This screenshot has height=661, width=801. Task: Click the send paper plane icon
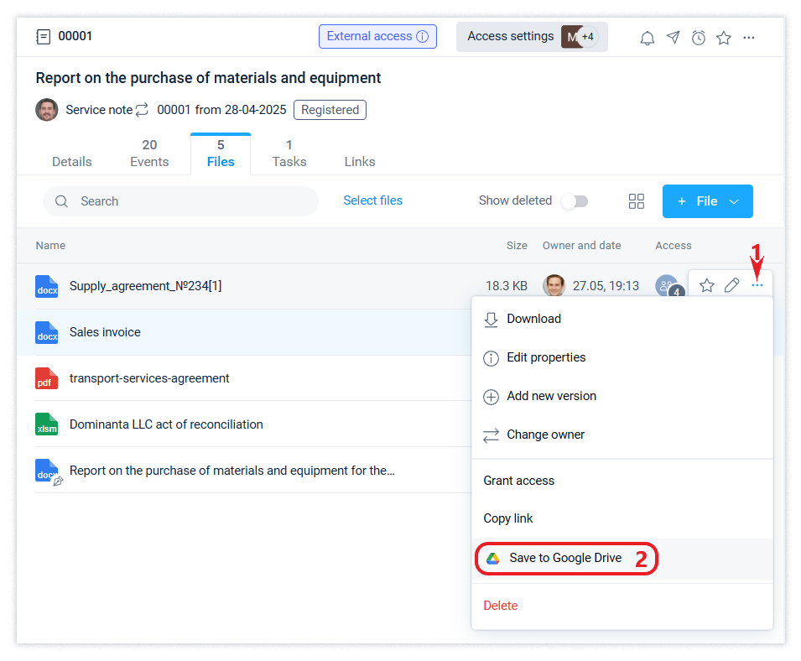point(673,38)
